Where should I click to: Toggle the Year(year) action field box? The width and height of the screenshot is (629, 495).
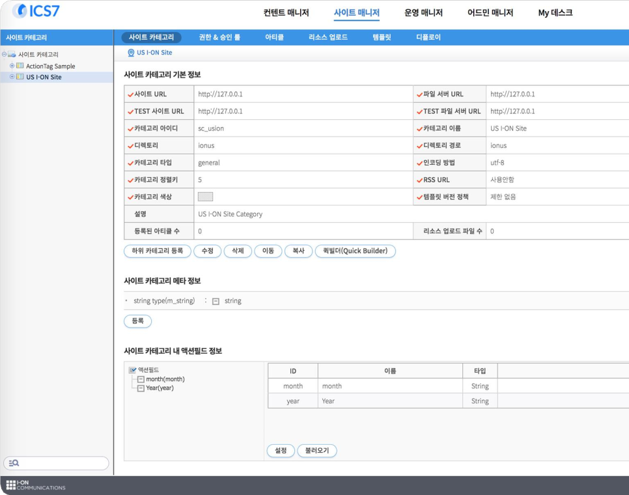click(x=141, y=388)
